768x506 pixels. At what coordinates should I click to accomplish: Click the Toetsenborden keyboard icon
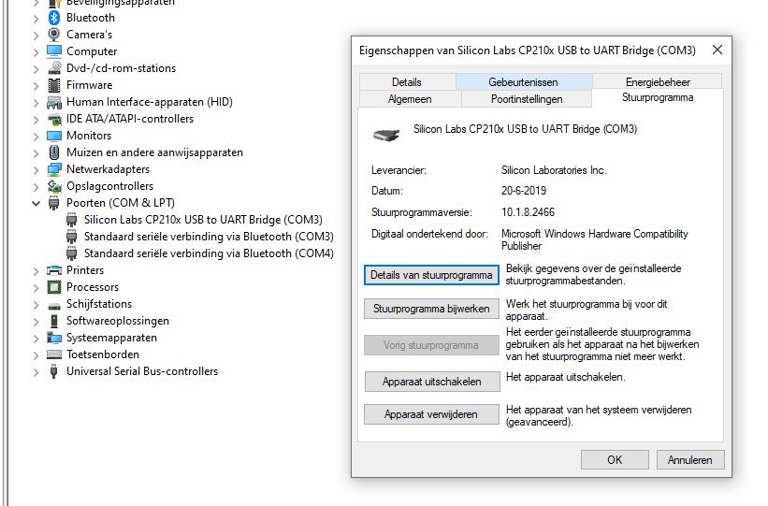click(x=54, y=354)
